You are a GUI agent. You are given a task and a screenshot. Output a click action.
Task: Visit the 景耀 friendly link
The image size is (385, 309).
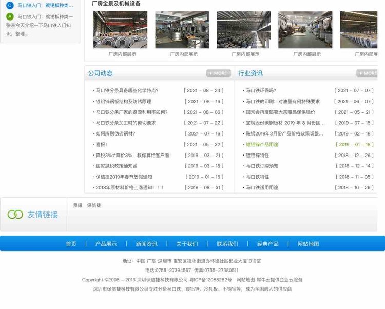pos(78,205)
